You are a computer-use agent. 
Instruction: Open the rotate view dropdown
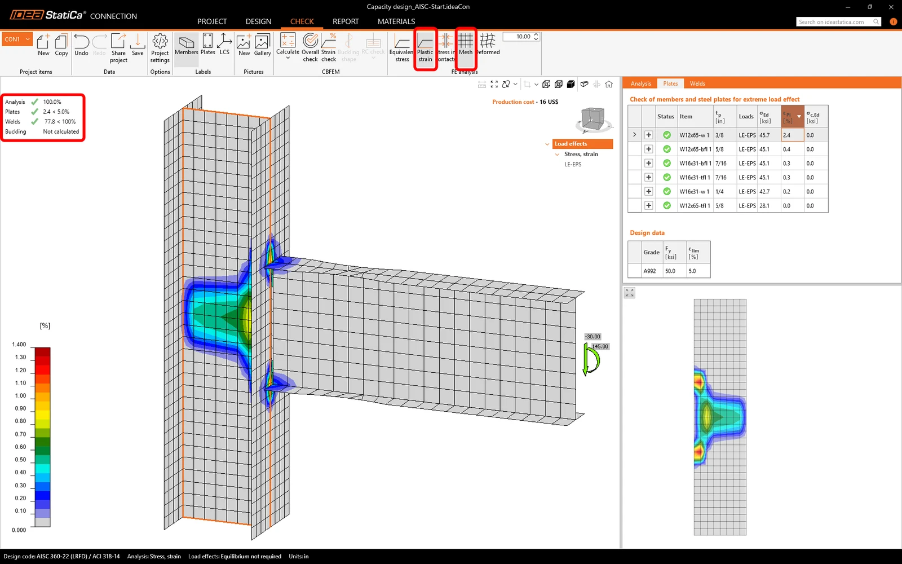(x=515, y=84)
